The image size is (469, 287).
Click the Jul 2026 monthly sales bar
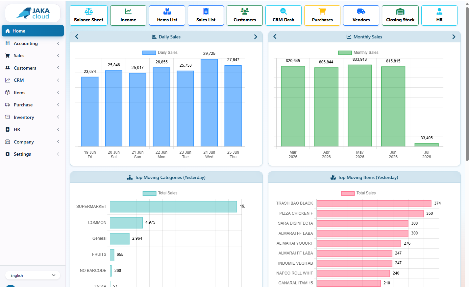427,145
